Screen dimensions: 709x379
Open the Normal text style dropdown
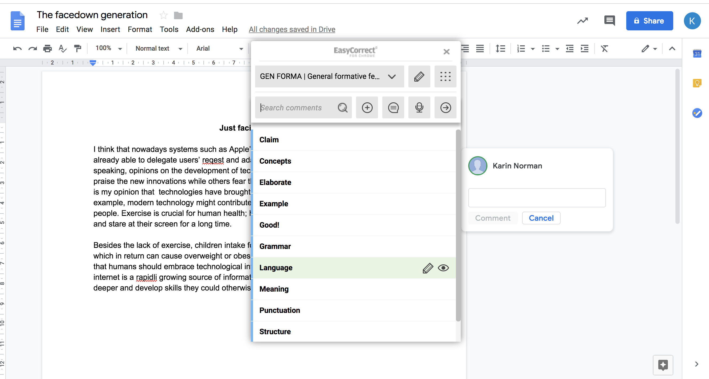(159, 49)
